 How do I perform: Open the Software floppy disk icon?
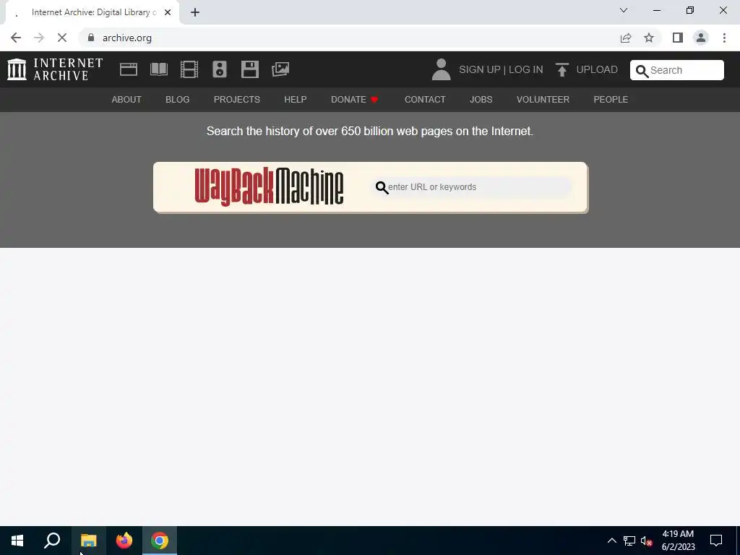click(x=249, y=70)
